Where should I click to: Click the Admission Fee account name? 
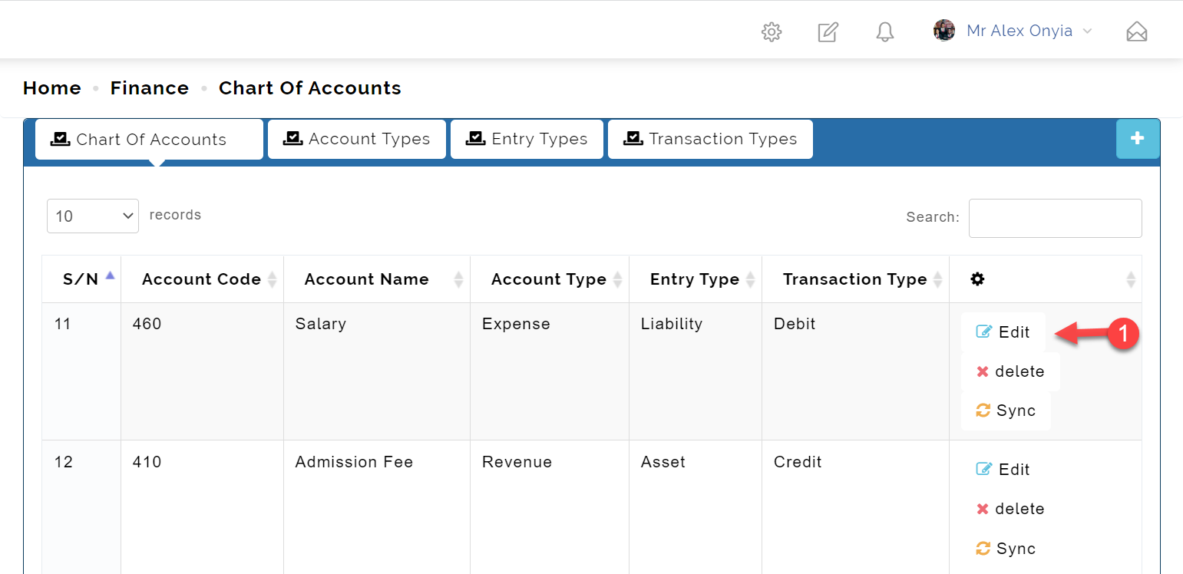point(354,462)
